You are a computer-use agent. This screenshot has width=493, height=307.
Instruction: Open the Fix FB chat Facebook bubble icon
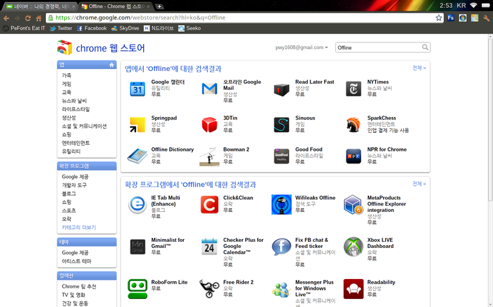281,247
